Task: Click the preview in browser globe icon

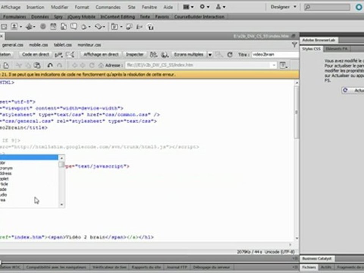Action: 165,55
